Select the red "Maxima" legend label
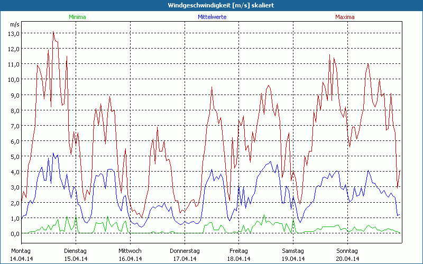Viewport: 423px width, 264px height. pyautogui.click(x=345, y=17)
